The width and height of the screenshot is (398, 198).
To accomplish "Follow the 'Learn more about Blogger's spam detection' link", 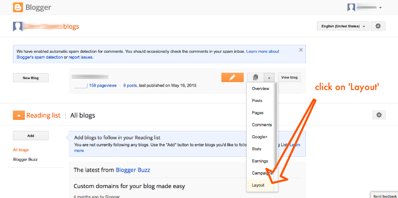I will (148, 54).
